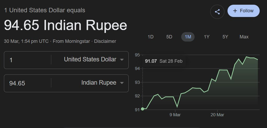Choose the Max time range
Viewport: 267px width, 128px height.
[244, 37]
